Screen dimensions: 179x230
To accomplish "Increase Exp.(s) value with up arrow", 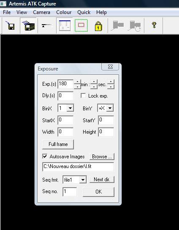I will click(x=77, y=82).
